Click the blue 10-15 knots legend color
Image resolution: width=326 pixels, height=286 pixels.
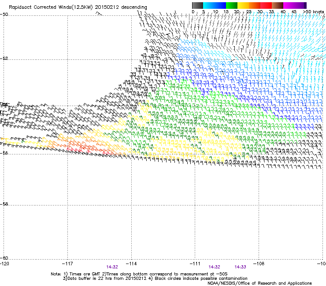click(220, 5)
